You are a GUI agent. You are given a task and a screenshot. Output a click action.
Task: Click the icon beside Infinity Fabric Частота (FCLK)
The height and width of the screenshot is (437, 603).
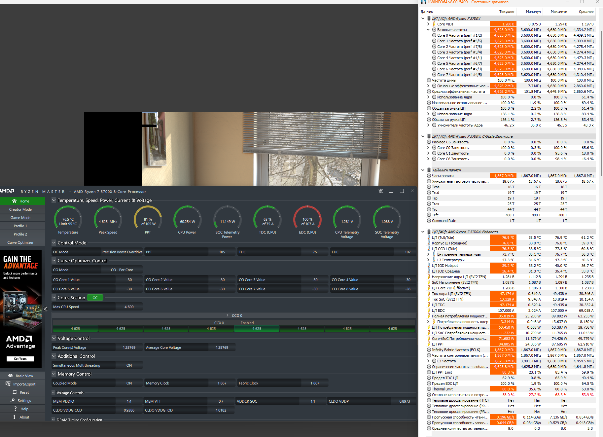point(429,350)
